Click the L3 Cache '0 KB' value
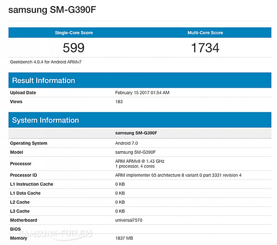 120,211
